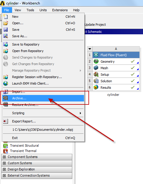
Task: Select the Fluid Flow (Fluent) header cell
Action: [116, 55]
